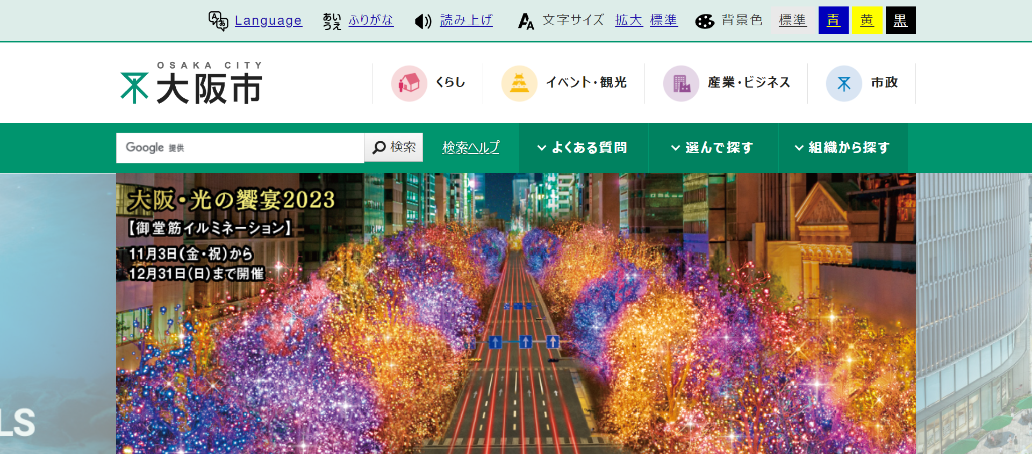
Task: Click the font size A icon
Action: click(526, 21)
